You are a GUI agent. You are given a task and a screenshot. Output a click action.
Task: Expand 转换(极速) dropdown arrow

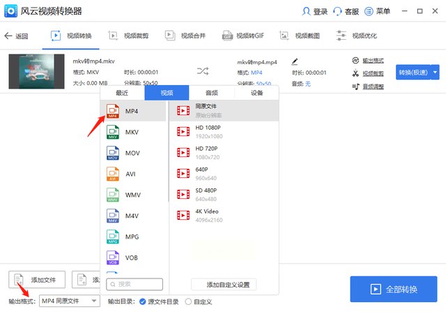click(x=435, y=73)
